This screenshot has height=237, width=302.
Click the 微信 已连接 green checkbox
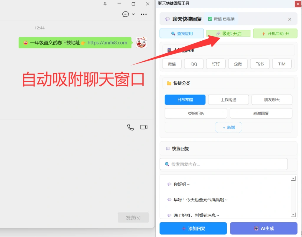tap(210, 19)
